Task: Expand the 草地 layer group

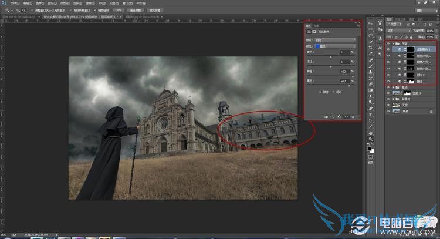Action: [394, 87]
